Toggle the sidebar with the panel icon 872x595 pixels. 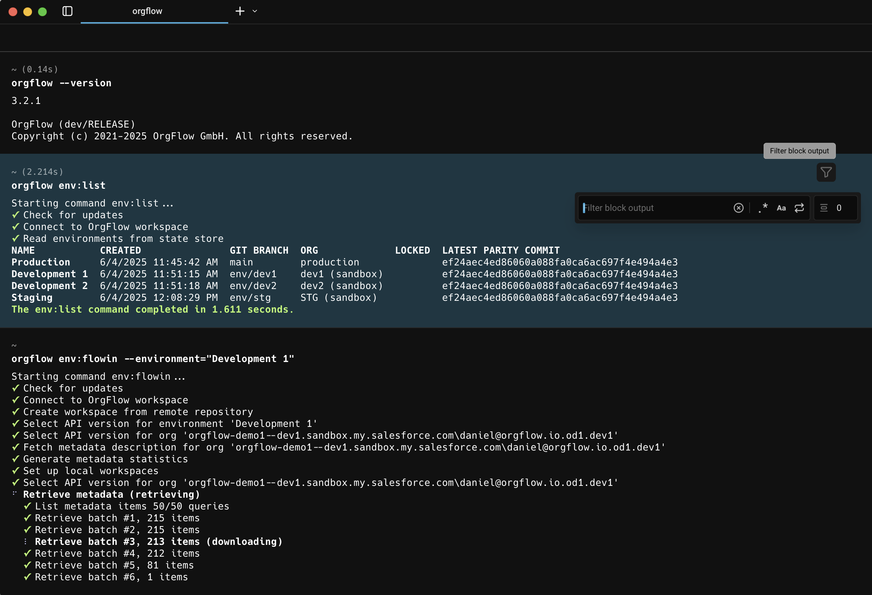(x=67, y=11)
